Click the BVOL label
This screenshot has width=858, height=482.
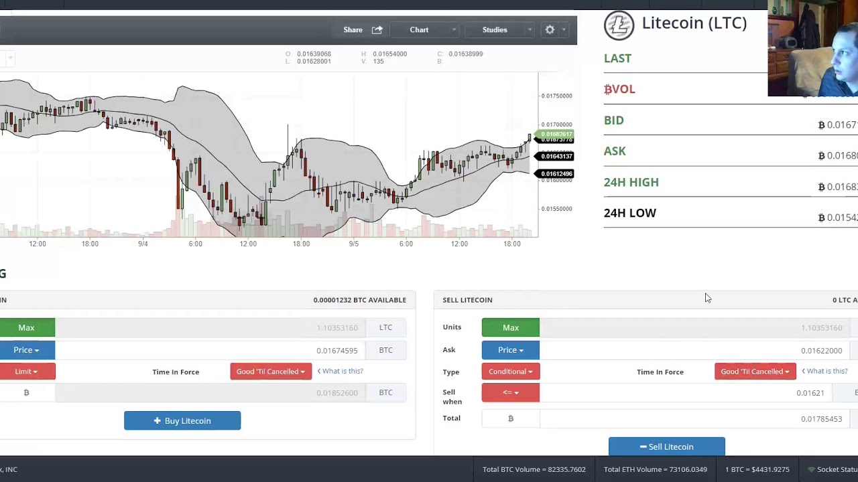coord(619,89)
